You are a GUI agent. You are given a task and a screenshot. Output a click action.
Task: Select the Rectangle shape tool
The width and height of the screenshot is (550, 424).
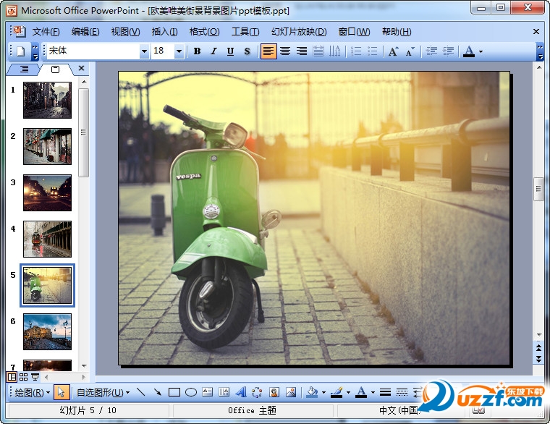coord(174,392)
